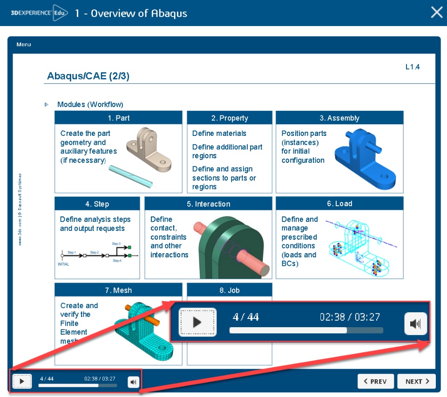Mute audio with the small bottom-left speaker icon
Image resolution: width=447 pixels, height=397 pixels.
coord(134,382)
